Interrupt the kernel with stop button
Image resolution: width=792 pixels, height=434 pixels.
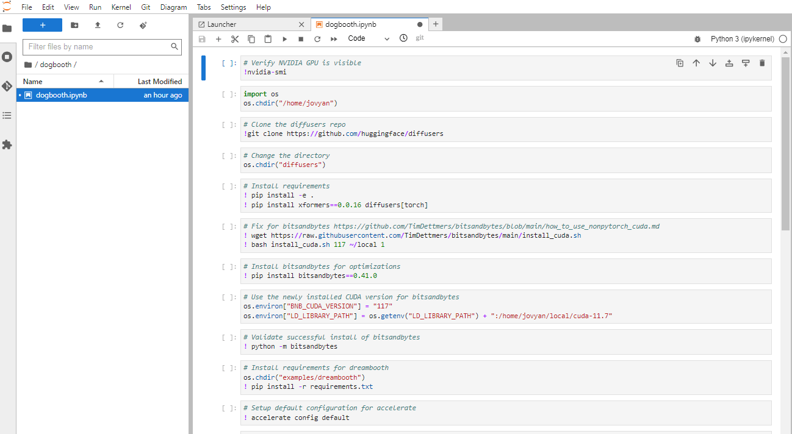301,38
